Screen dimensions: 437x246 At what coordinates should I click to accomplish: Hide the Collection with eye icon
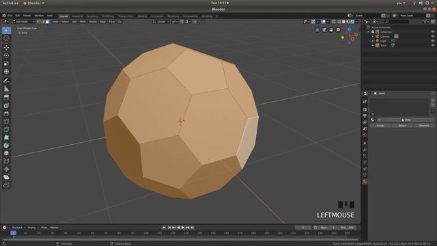point(433,32)
